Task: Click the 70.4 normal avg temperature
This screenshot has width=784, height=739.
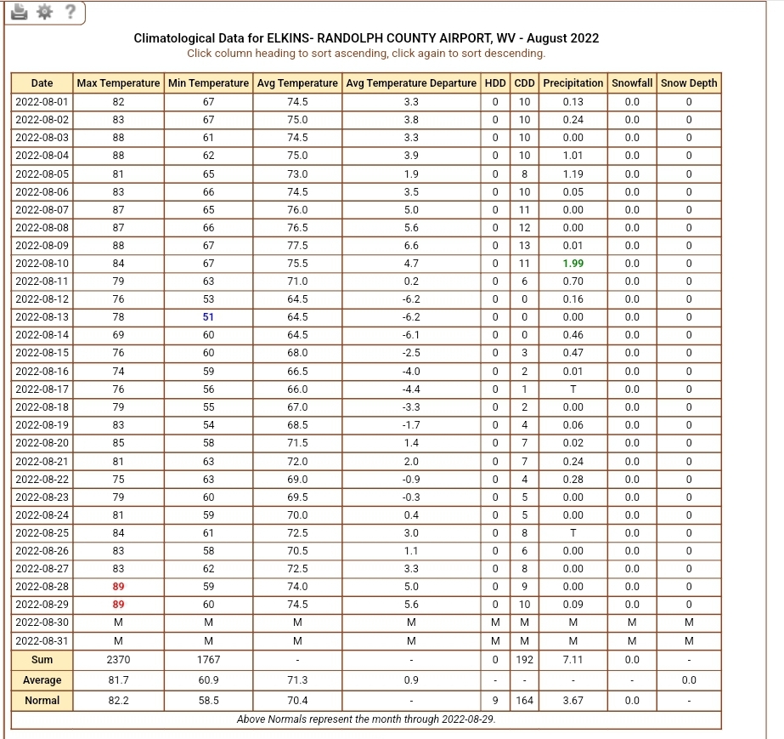Action: click(x=297, y=701)
